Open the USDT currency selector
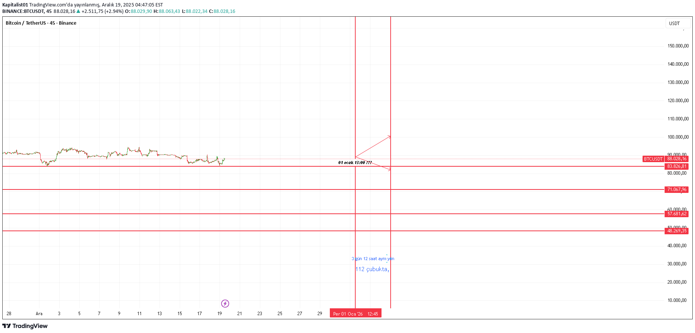The width and height of the screenshot is (695, 333). (677, 24)
